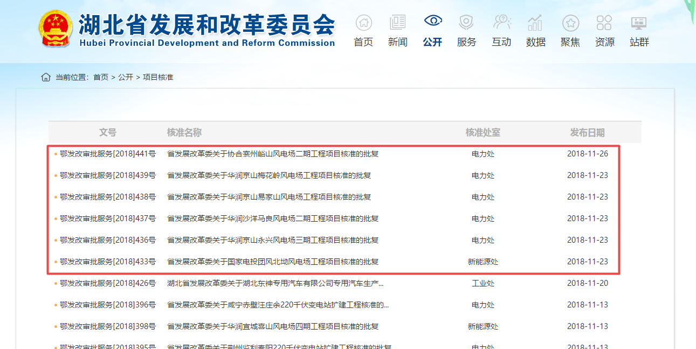696x349 pixels.
Task: Click the 文号 column header
Action: point(108,133)
